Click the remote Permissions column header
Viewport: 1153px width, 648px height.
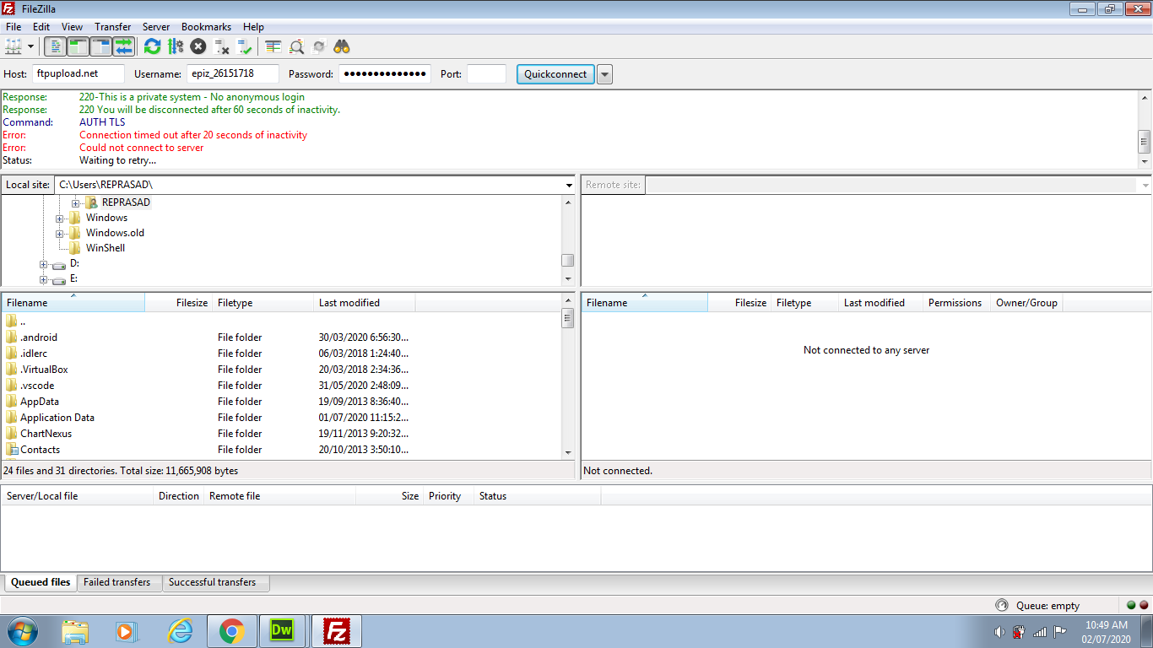[955, 303]
